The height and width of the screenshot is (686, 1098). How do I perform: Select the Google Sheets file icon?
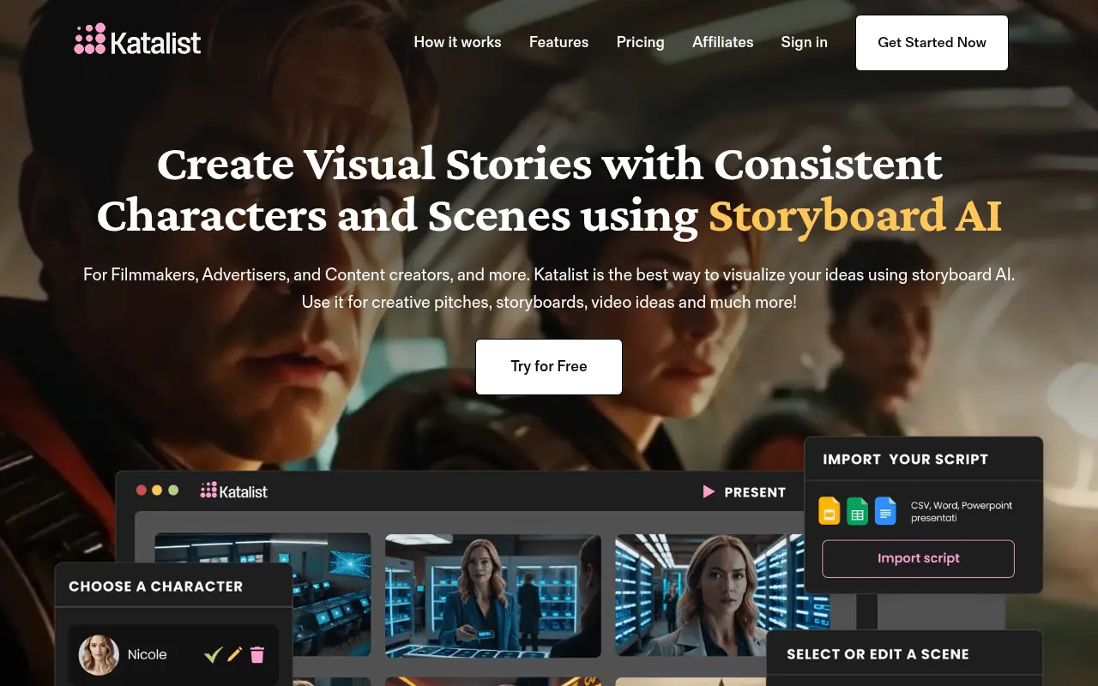(857, 511)
